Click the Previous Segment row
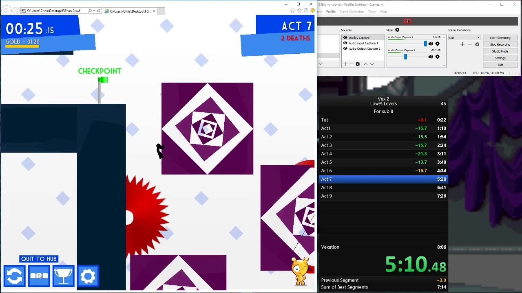This screenshot has height=293, width=522. pyautogui.click(x=383, y=280)
